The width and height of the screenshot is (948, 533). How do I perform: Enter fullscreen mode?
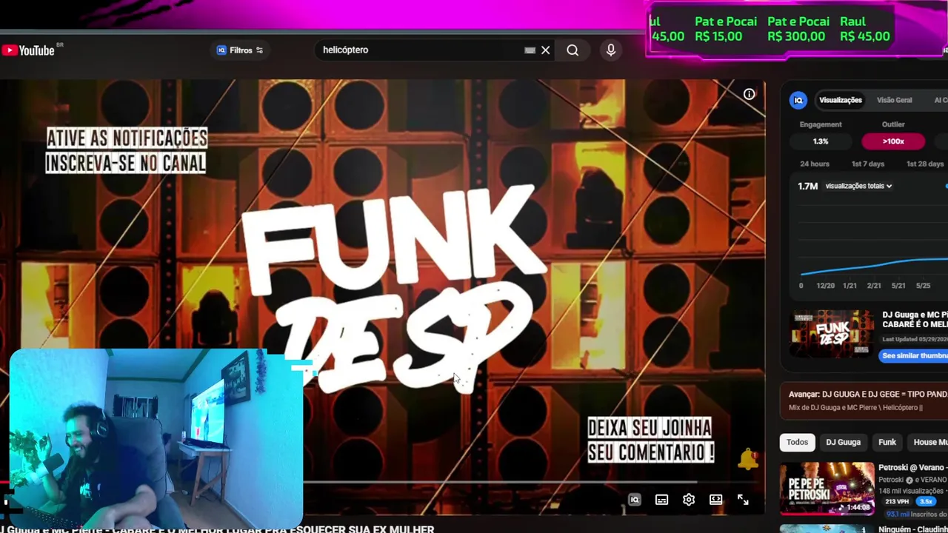click(743, 500)
